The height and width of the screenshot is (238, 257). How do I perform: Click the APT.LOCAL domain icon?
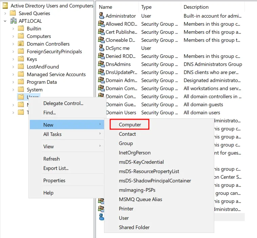click(13, 21)
